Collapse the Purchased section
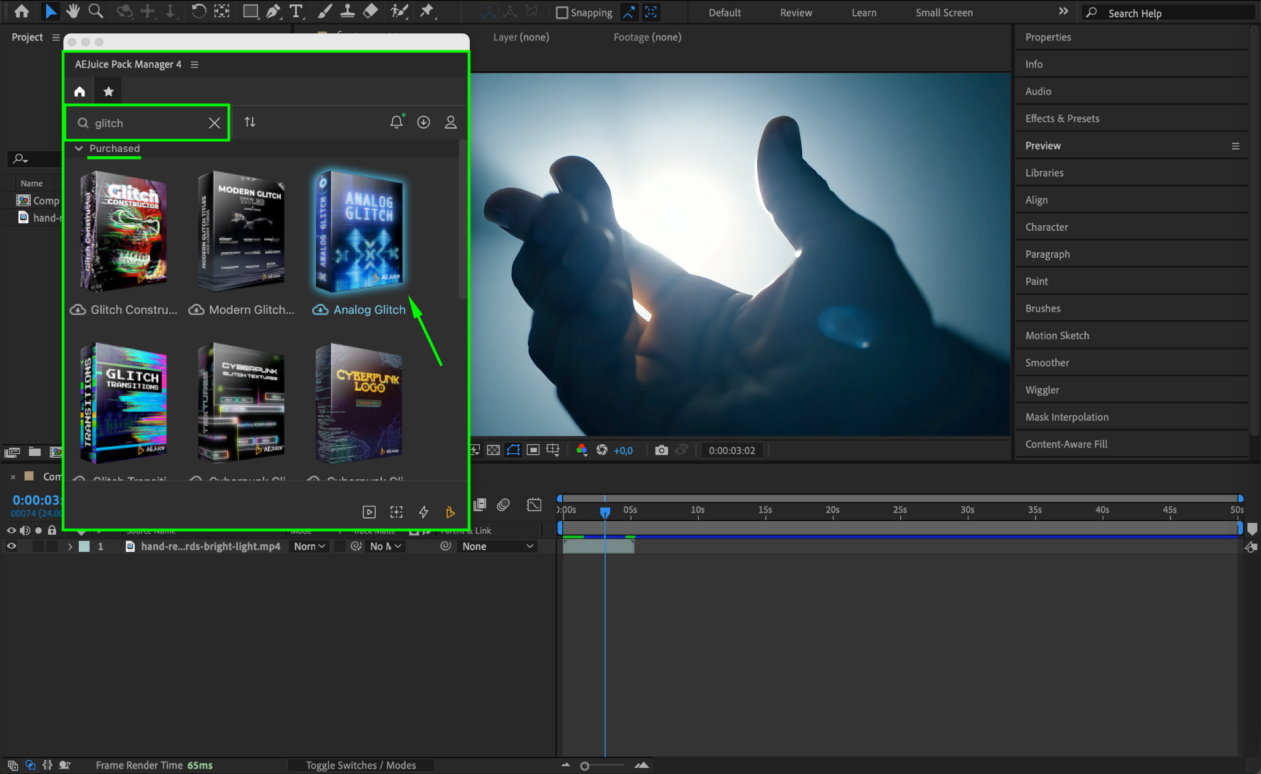1261x774 pixels. 79,148
